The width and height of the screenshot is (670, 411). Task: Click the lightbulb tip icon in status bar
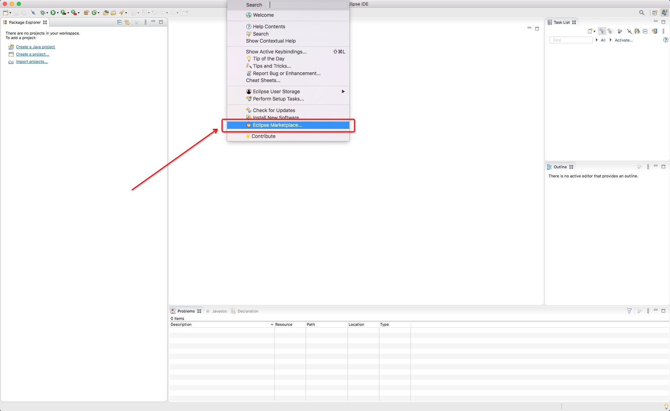(666, 406)
